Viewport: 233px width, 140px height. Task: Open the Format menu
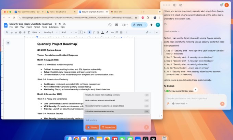(37, 27)
